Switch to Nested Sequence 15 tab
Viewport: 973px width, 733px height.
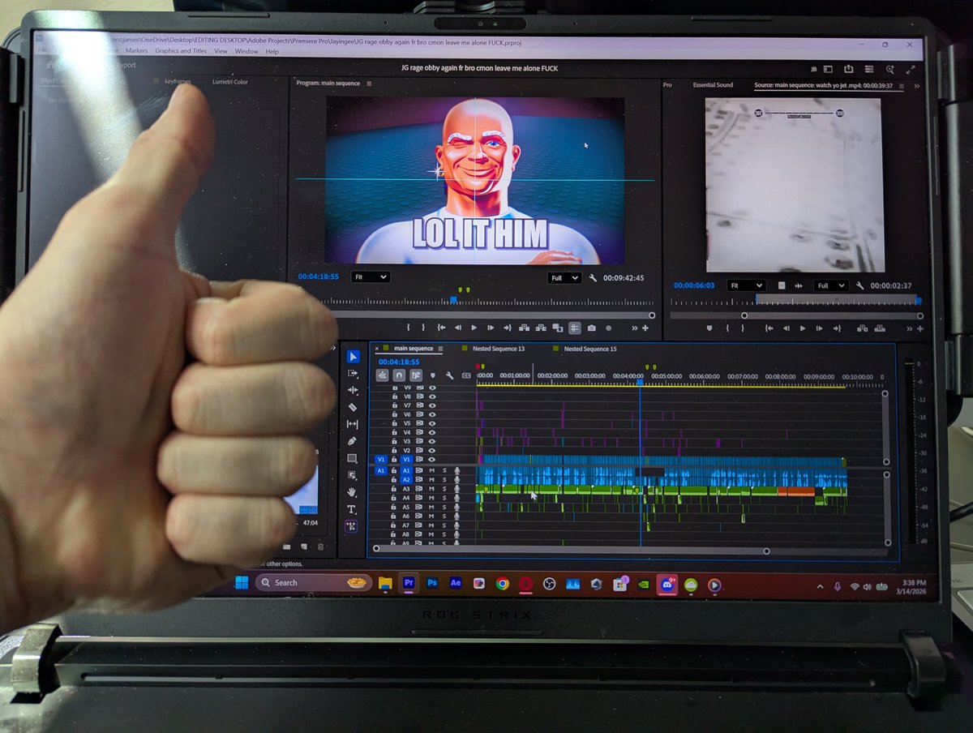click(x=590, y=349)
